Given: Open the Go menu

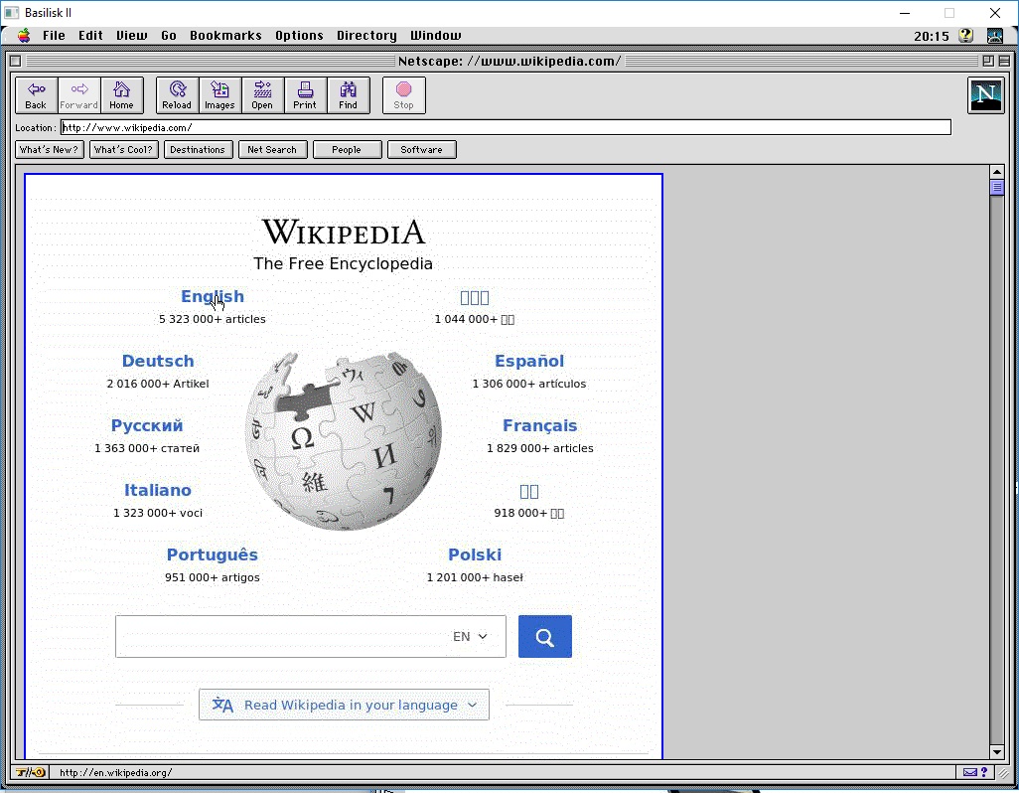Looking at the screenshot, I should click(x=169, y=36).
